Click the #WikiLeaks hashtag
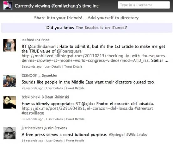The image size is (173, 144). click(x=136, y=135)
